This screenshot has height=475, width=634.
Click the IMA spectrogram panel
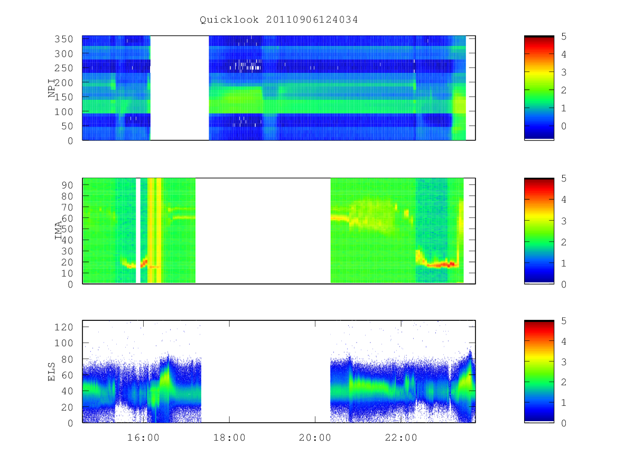point(279,231)
